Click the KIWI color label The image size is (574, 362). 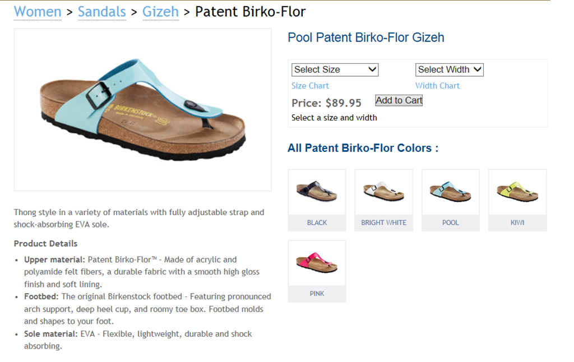(517, 222)
